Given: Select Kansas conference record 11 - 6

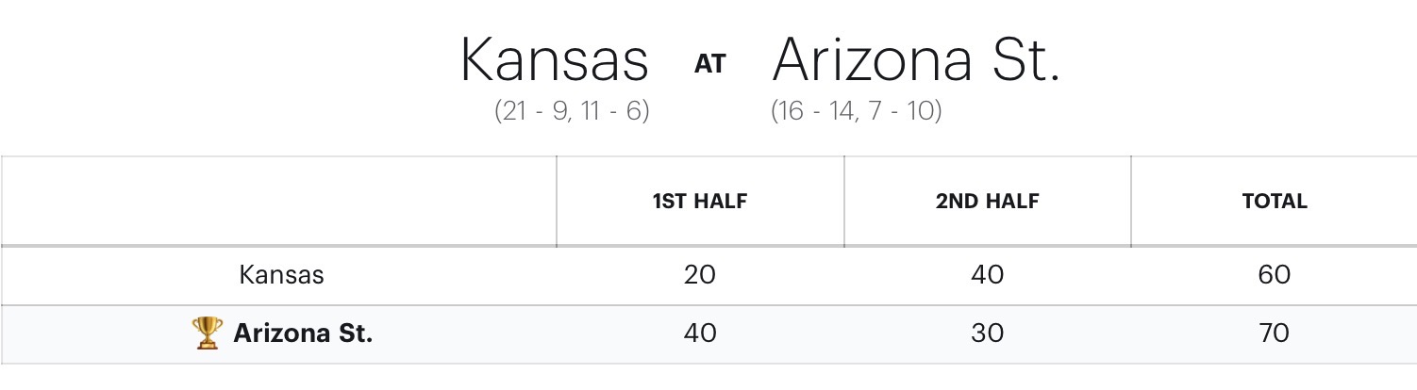Looking at the screenshot, I should coord(613,111).
